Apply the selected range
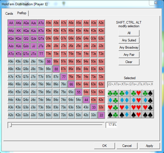The image size is (164, 153). (x=150, y=146)
